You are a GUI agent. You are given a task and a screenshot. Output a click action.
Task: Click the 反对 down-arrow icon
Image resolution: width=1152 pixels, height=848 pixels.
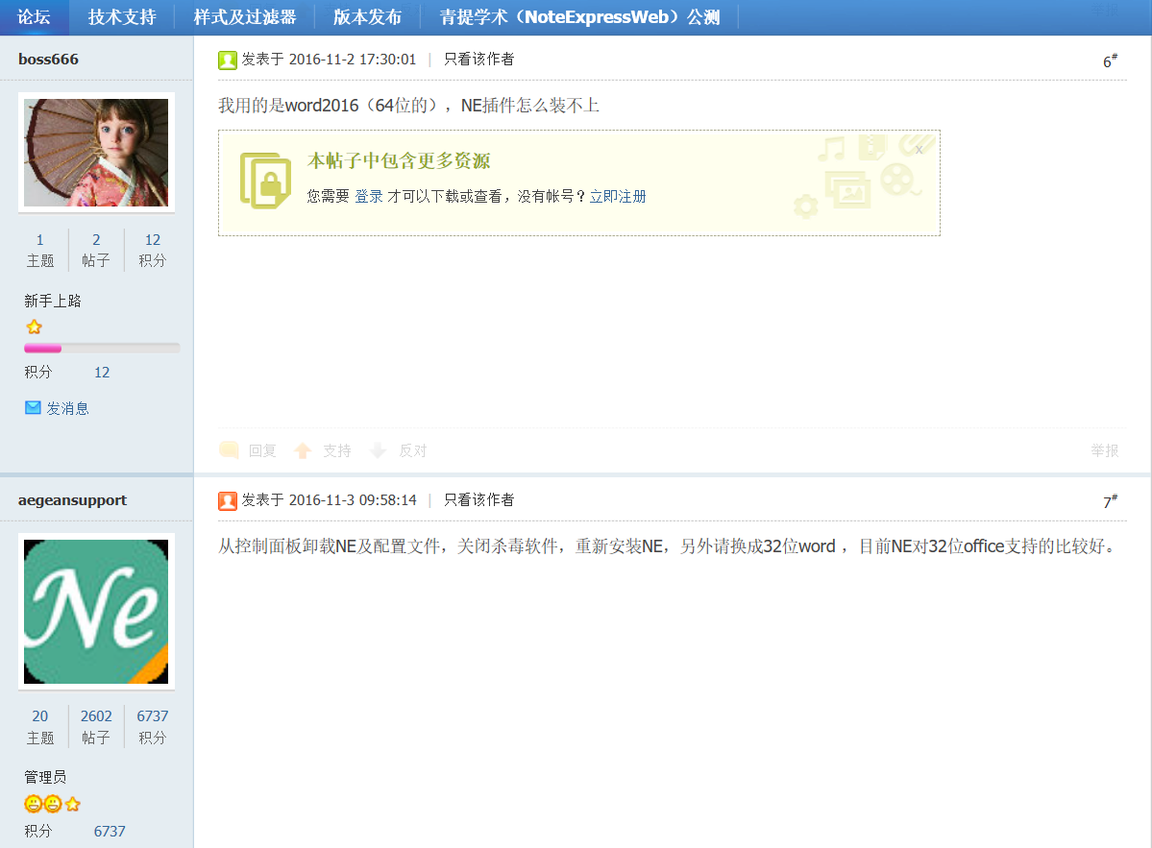pyautogui.click(x=379, y=449)
